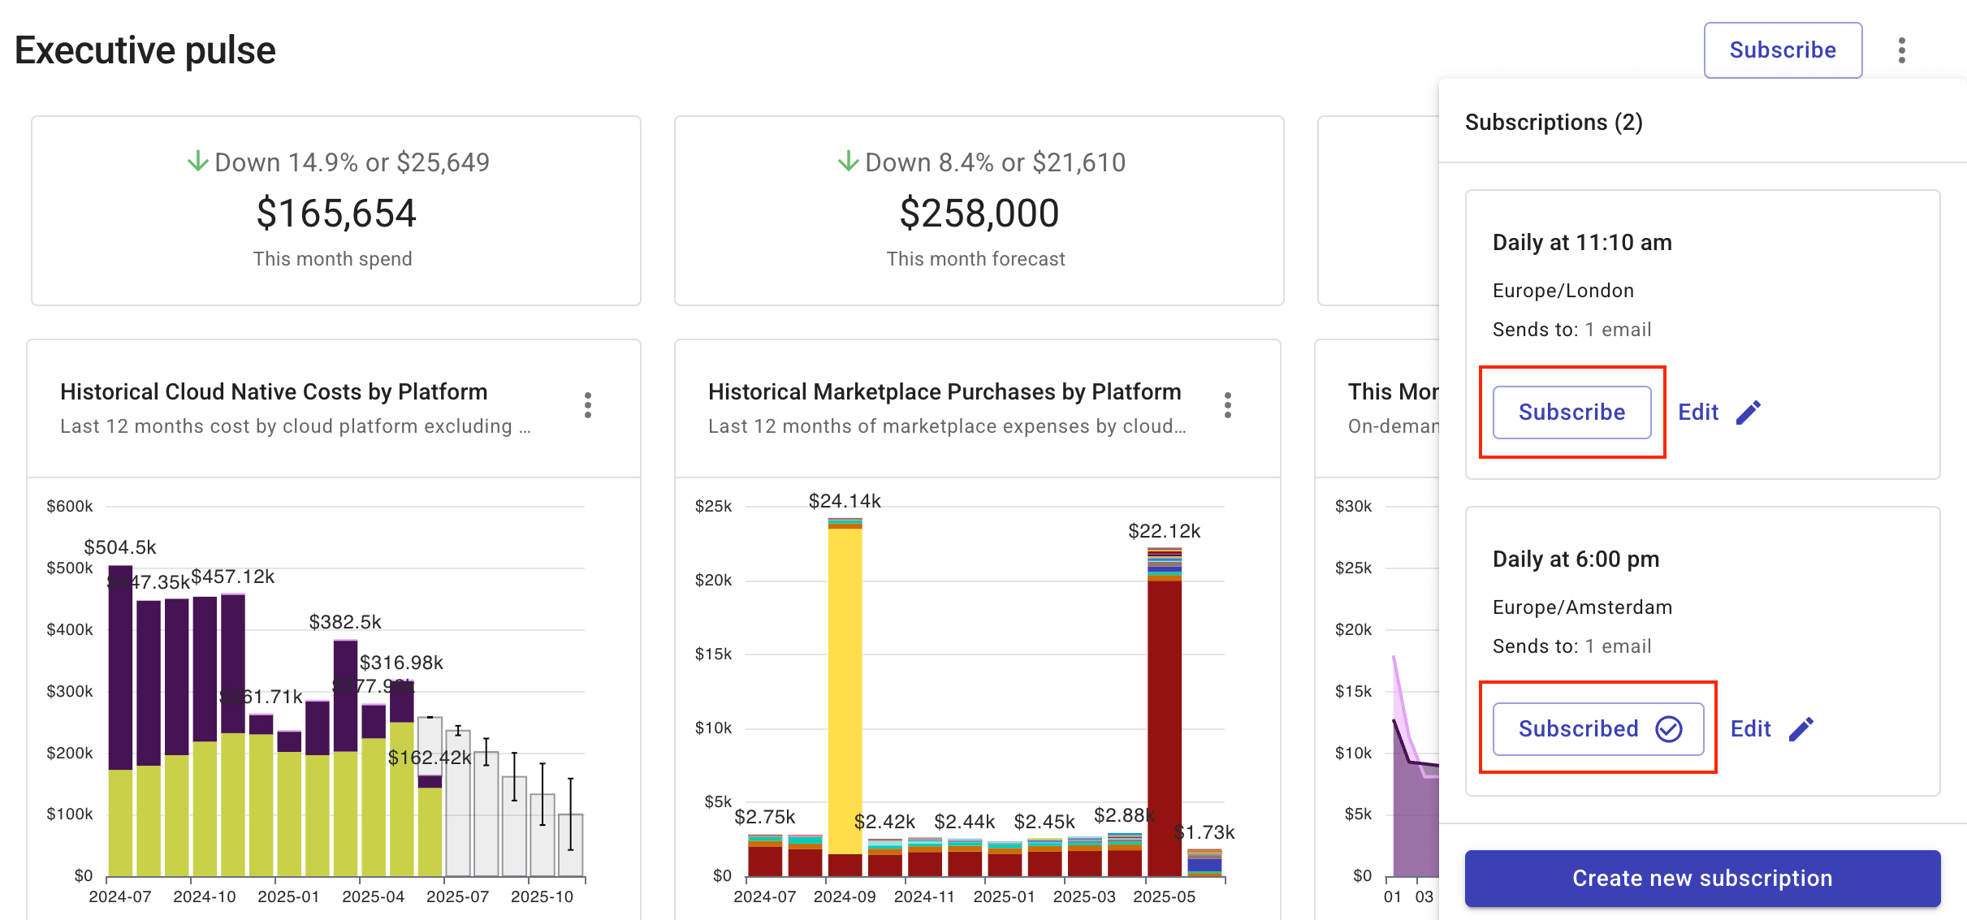The image size is (1967, 920).
Task: Click the green down arrow on forecast card
Action: 848,162
